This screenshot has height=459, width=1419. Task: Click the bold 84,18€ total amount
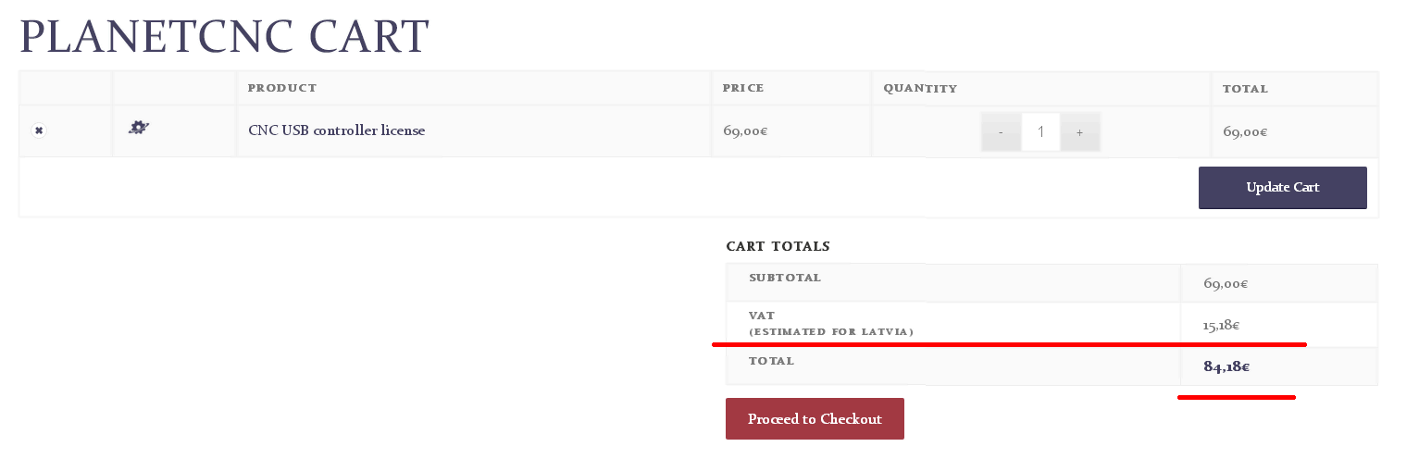click(x=1226, y=366)
